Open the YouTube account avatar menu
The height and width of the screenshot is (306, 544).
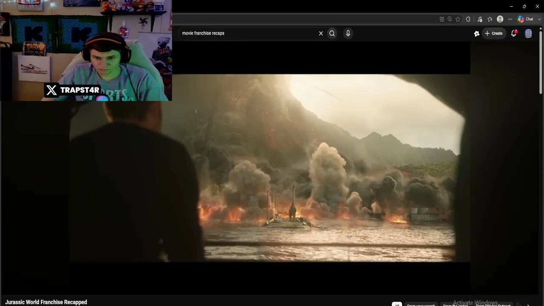528,34
